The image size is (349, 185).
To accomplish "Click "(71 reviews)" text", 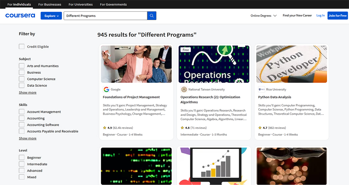I will tap(198, 128).
